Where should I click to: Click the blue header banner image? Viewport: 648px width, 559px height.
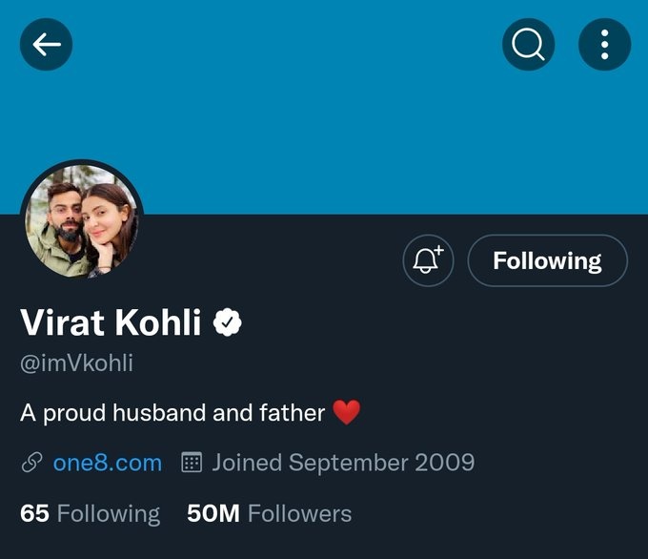pos(324,124)
